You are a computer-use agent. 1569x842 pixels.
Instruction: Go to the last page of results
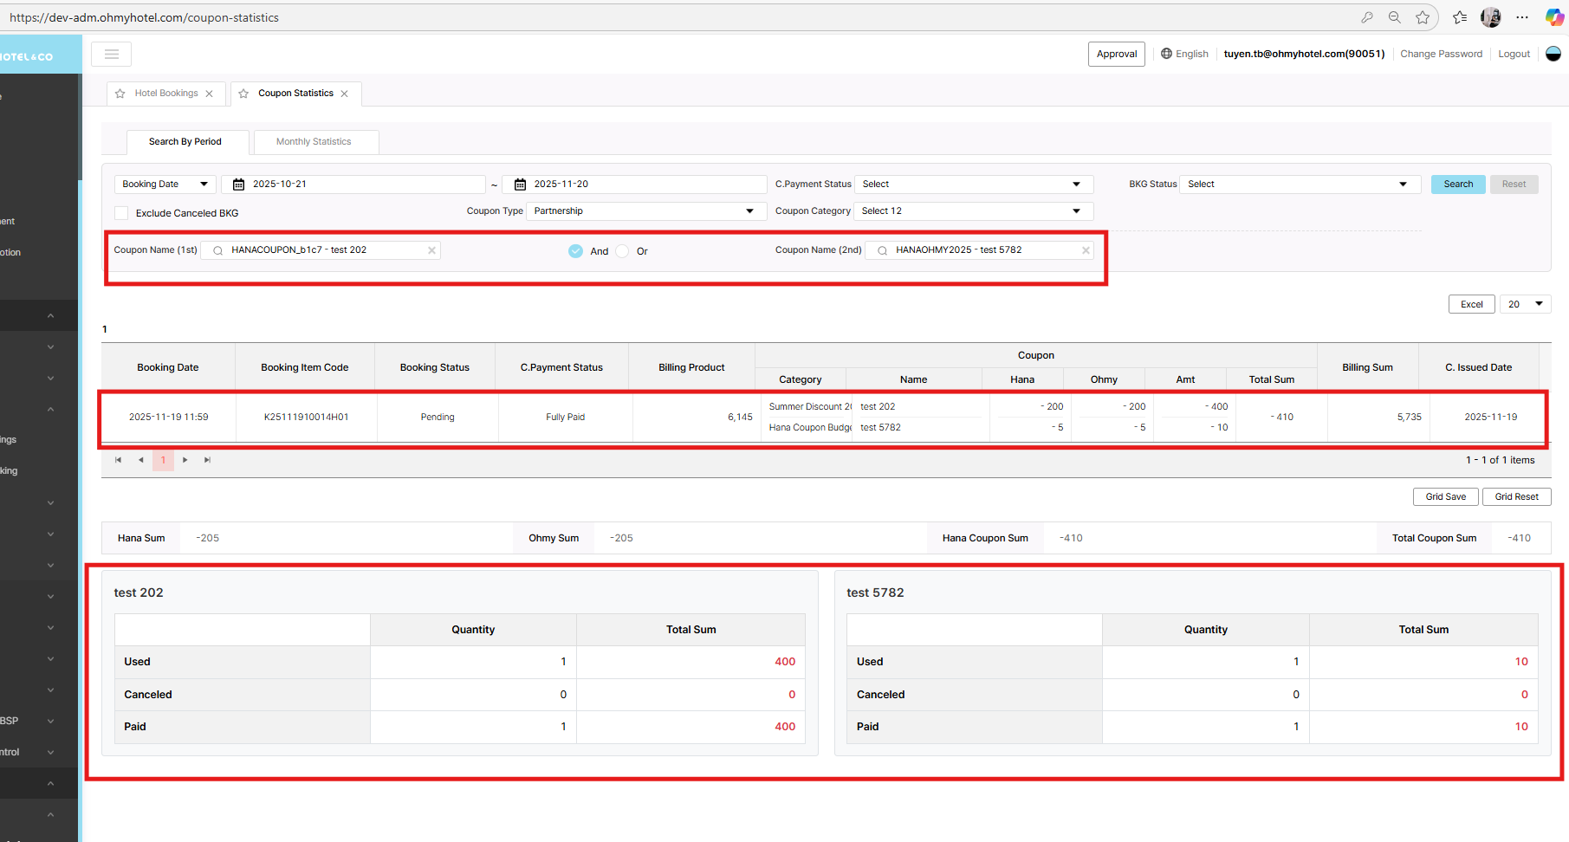207,460
